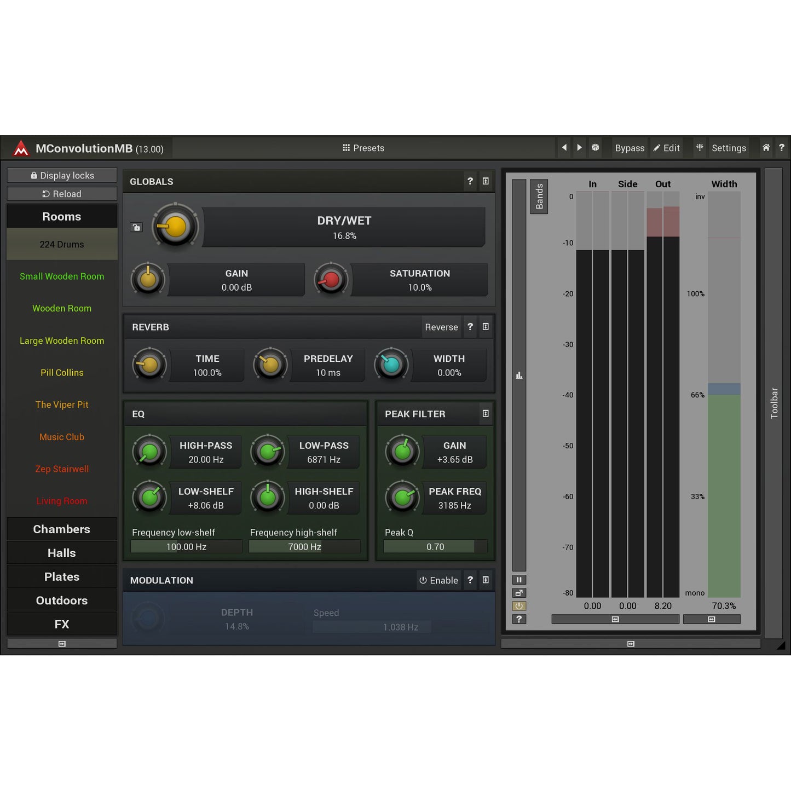Open the Settings panel
Viewport: 791px width, 791px height.
[729, 148]
